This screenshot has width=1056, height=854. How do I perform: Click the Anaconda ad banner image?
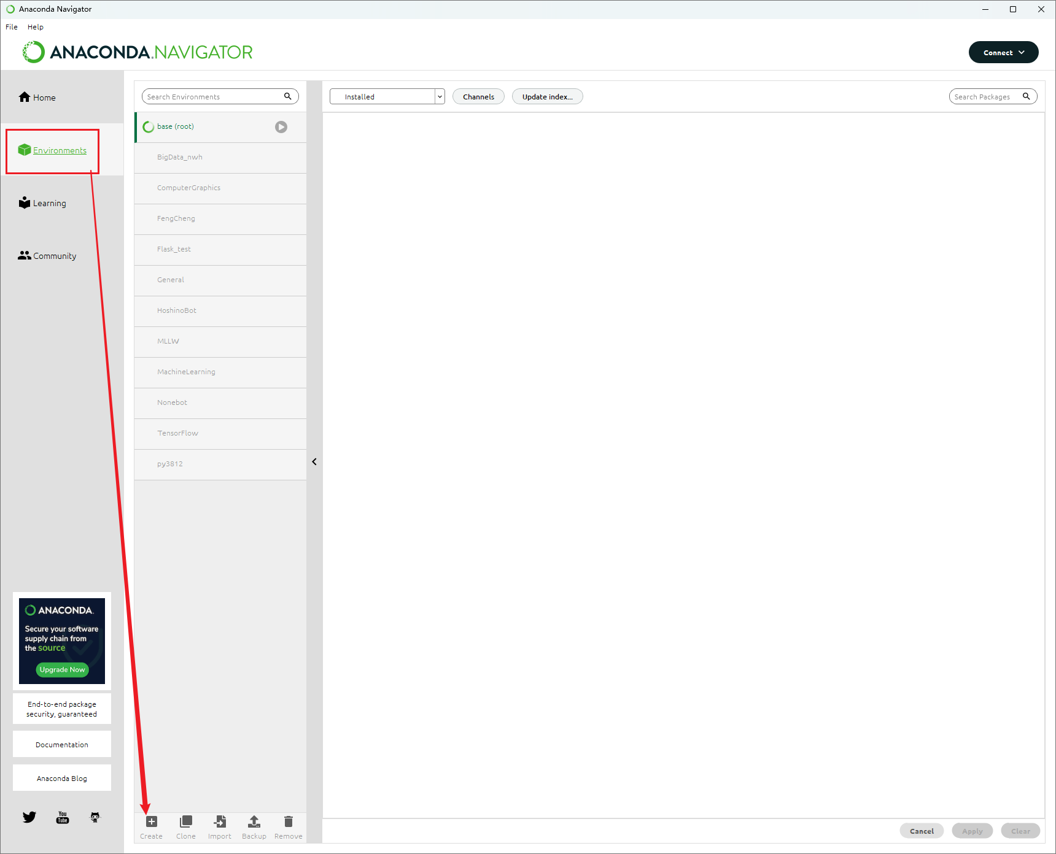(62, 640)
